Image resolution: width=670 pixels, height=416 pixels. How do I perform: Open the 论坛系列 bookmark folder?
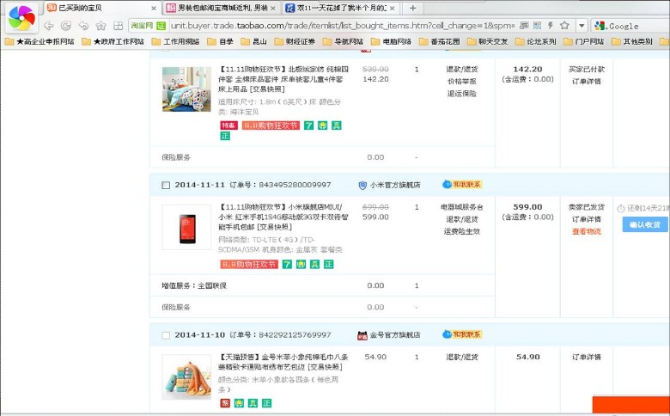[536, 41]
